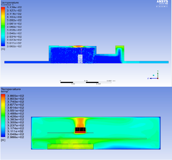Click the upper Temperature Contour 1 title
The image size is (172, 160).
click(x=10, y=3)
